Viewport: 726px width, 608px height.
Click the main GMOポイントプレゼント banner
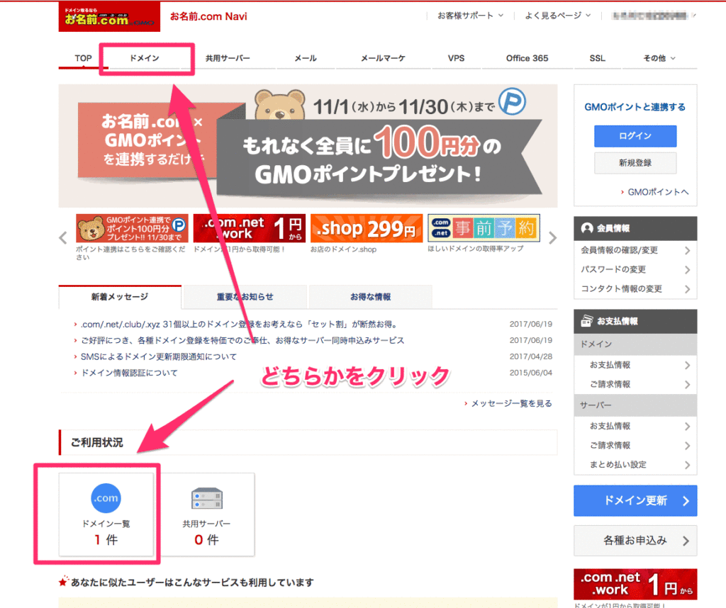[x=308, y=146]
